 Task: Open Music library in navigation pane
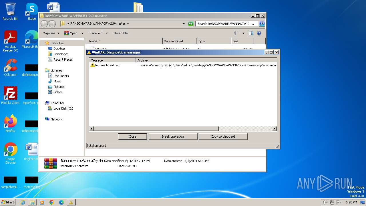[57, 81]
